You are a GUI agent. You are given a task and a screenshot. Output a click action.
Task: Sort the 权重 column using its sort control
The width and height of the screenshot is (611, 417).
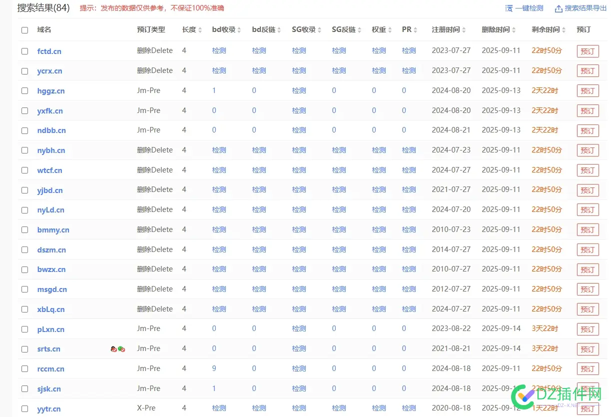(x=390, y=29)
